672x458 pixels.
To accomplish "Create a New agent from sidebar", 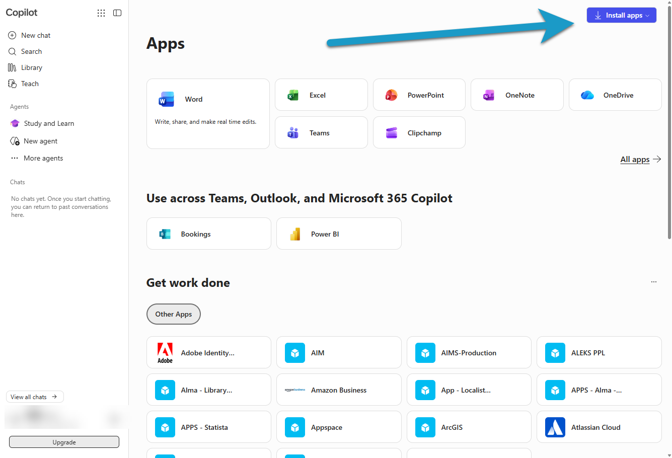I will click(x=41, y=141).
